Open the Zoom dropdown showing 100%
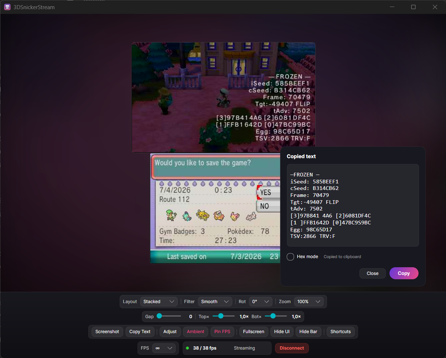 coord(309,302)
